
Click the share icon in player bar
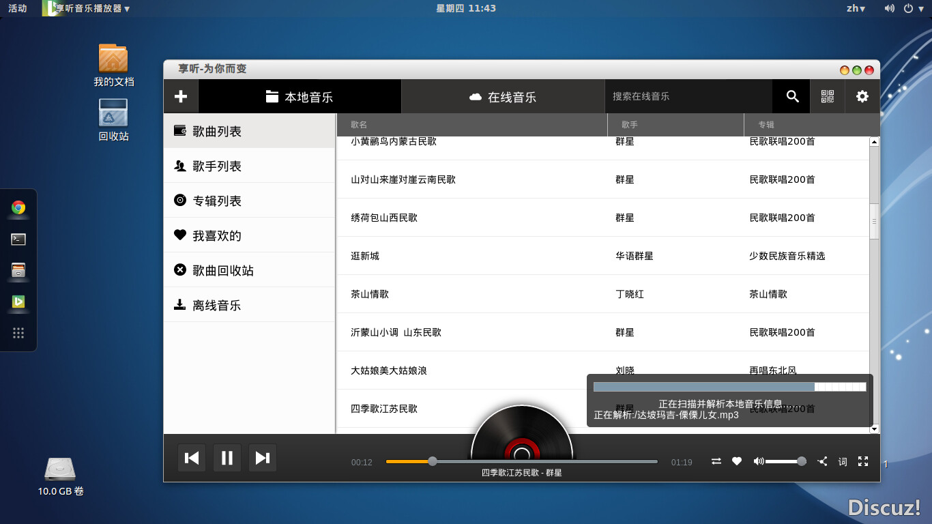tap(822, 462)
